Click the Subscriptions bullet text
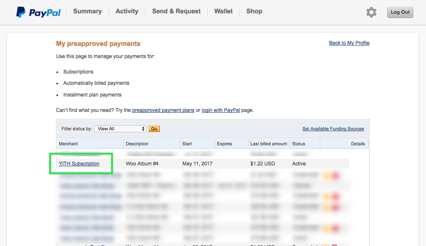Image resolution: width=426 pixels, height=246 pixels. (x=78, y=72)
